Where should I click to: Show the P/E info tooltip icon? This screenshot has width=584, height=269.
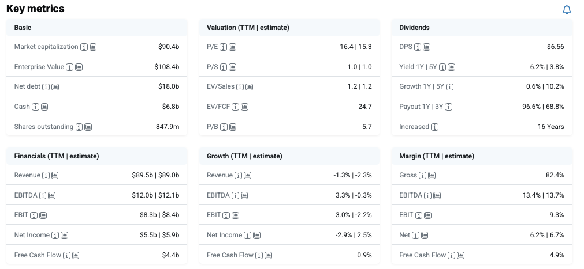pos(224,47)
